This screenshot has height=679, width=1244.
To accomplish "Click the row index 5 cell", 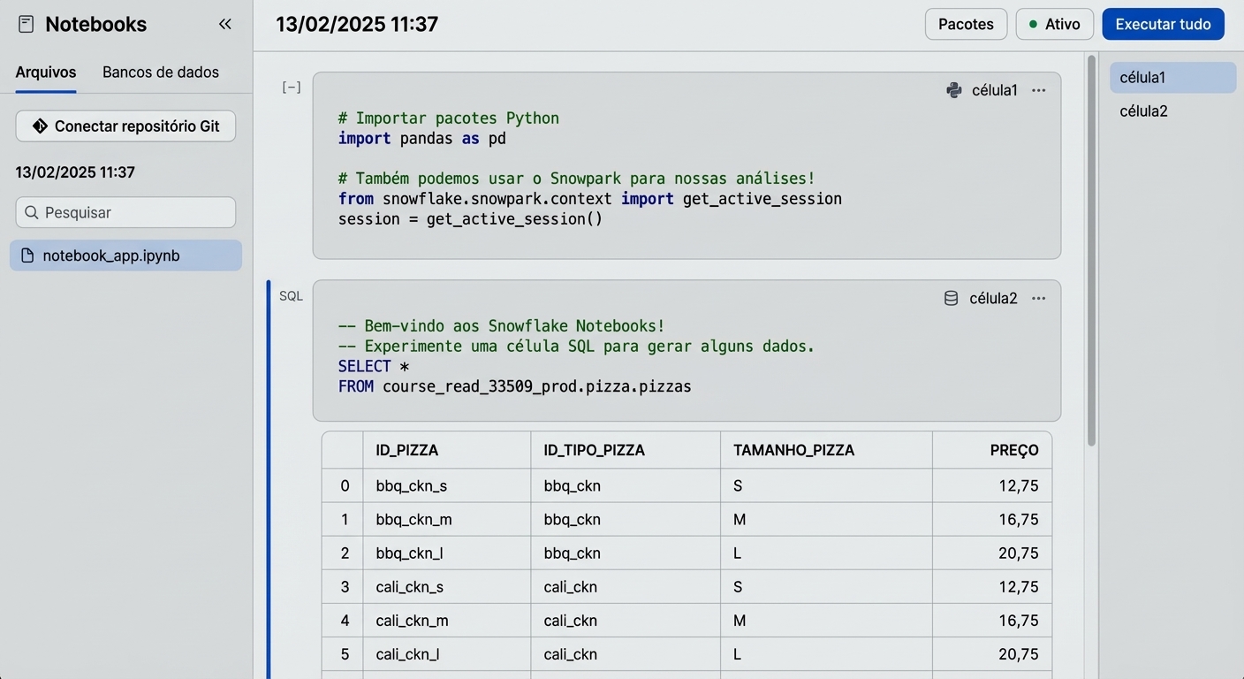I will [343, 654].
